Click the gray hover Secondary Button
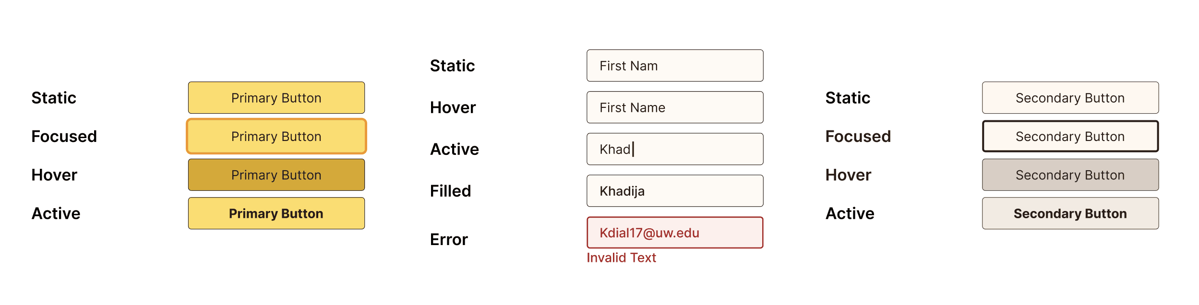The height and width of the screenshot is (305, 1199). [1070, 175]
